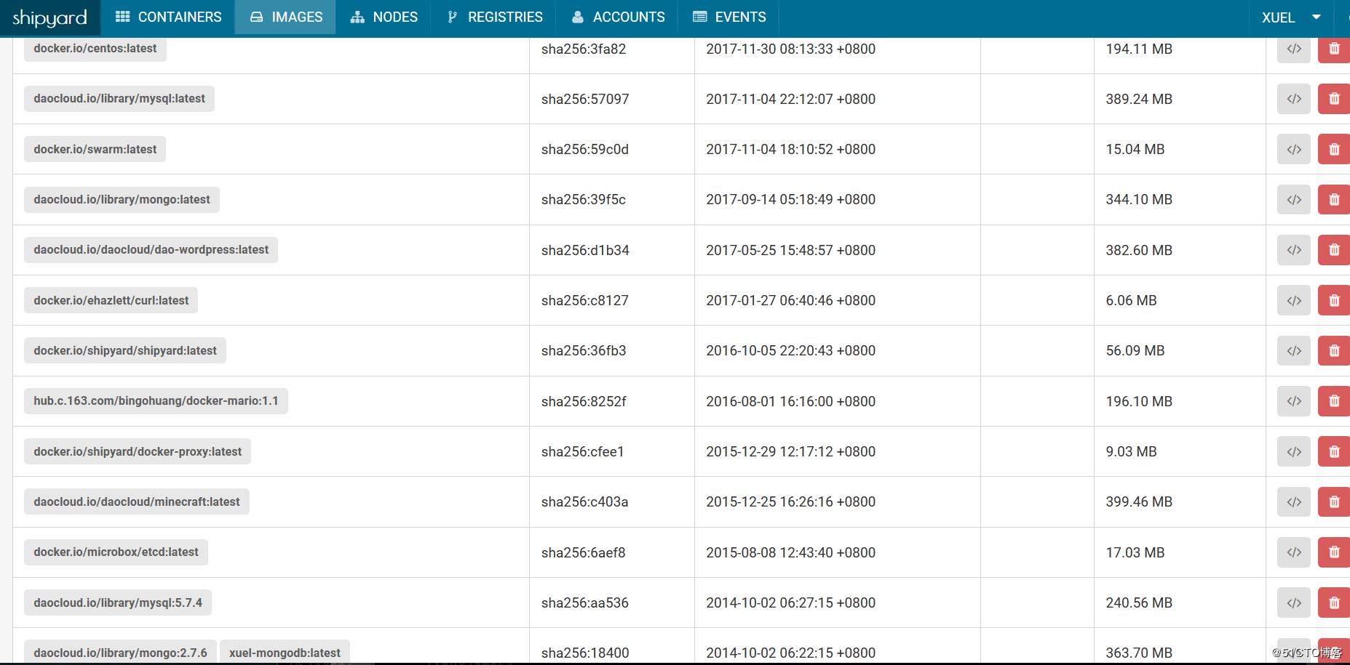View history for docker.io/swarm:latest

(x=1294, y=149)
